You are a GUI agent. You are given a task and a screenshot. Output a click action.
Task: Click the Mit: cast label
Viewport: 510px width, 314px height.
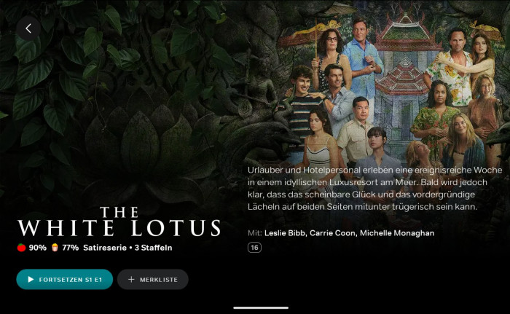255,233
